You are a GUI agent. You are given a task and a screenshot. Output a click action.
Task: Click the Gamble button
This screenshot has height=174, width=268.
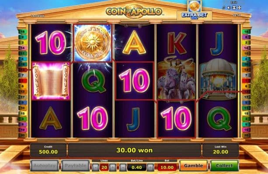194,166
